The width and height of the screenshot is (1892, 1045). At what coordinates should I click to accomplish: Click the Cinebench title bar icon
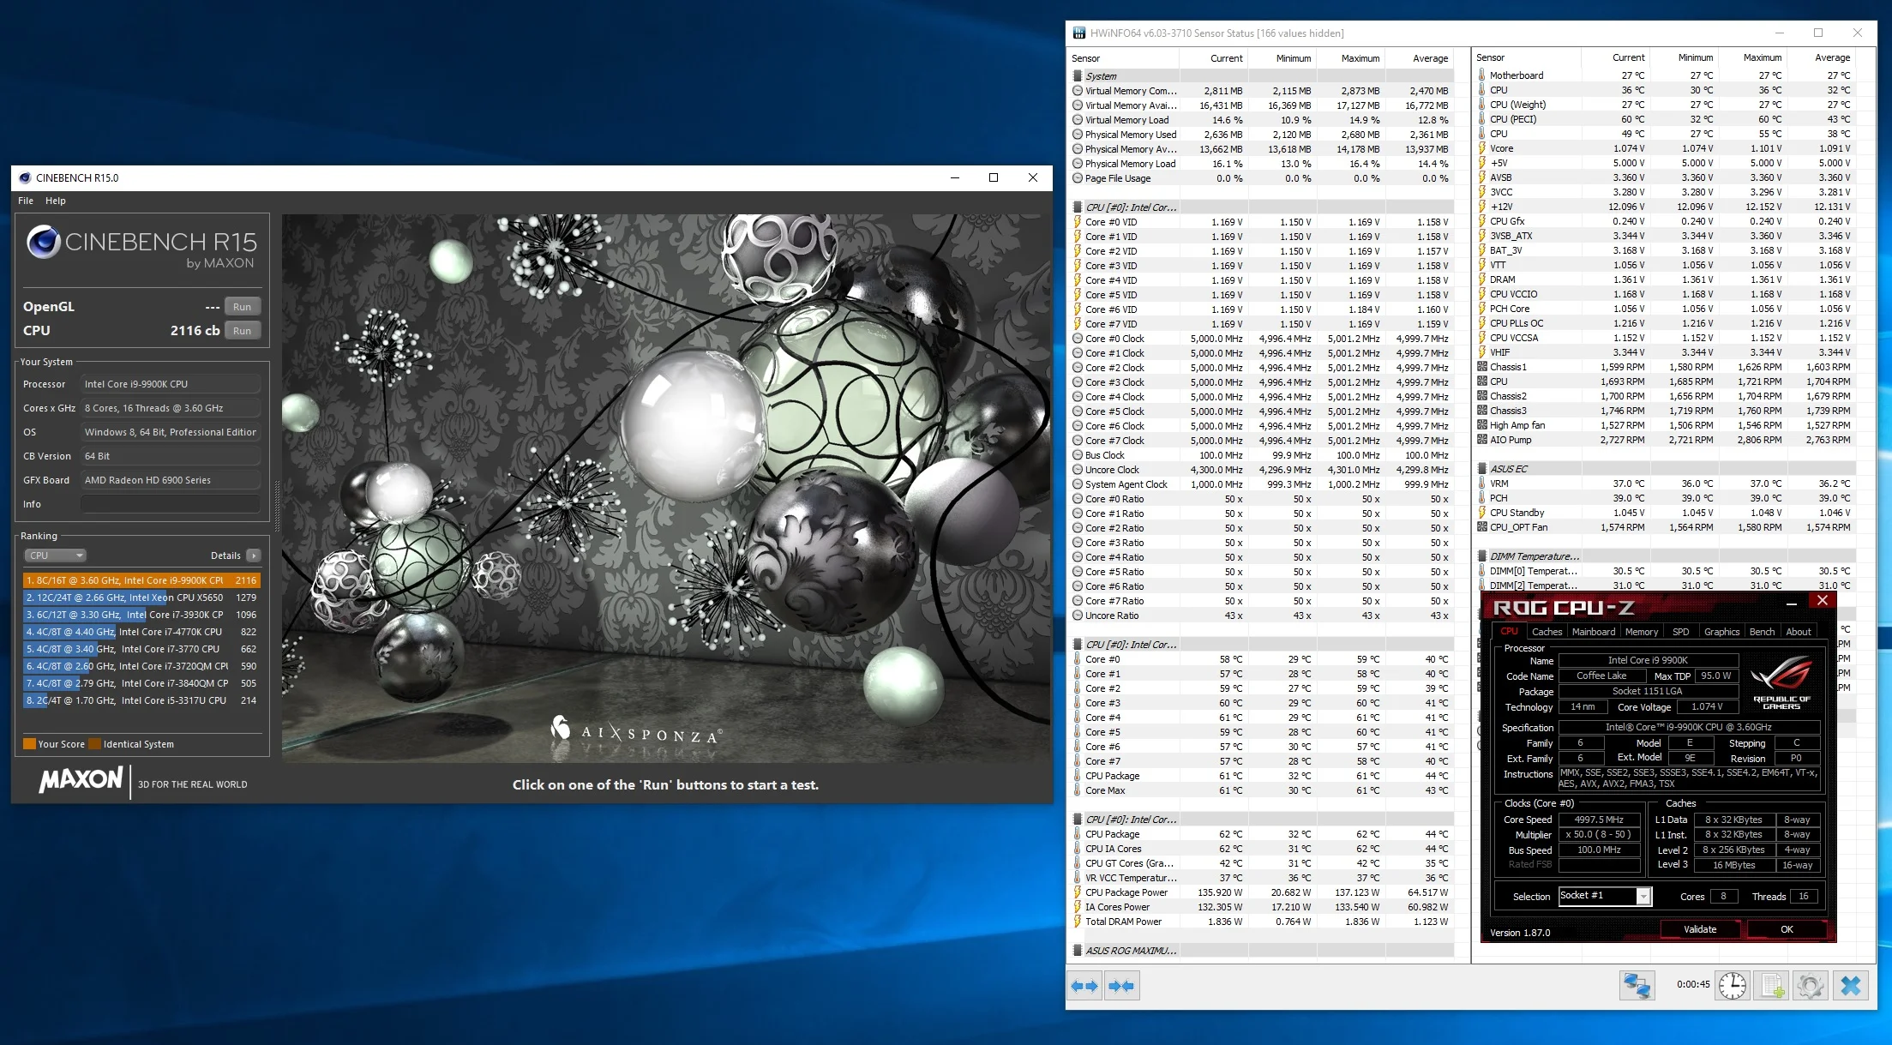point(25,177)
